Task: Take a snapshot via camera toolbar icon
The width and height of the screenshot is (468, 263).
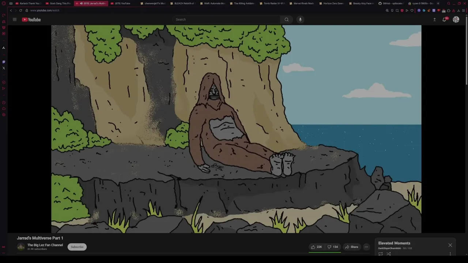Action: click(x=397, y=11)
